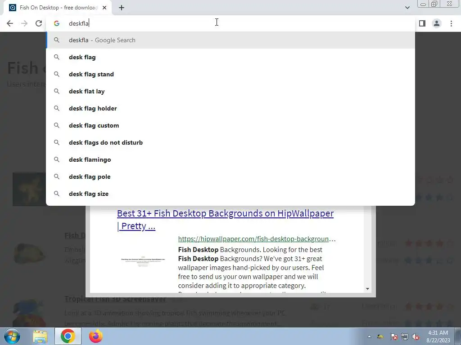The height and width of the screenshot is (345, 461).
Task: Click the address bar with 'deskfla'
Action: tap(230, 23)
